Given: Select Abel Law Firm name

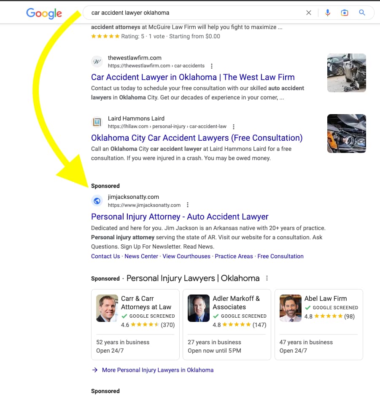Looking at the screenshot, I should [326, 298].
